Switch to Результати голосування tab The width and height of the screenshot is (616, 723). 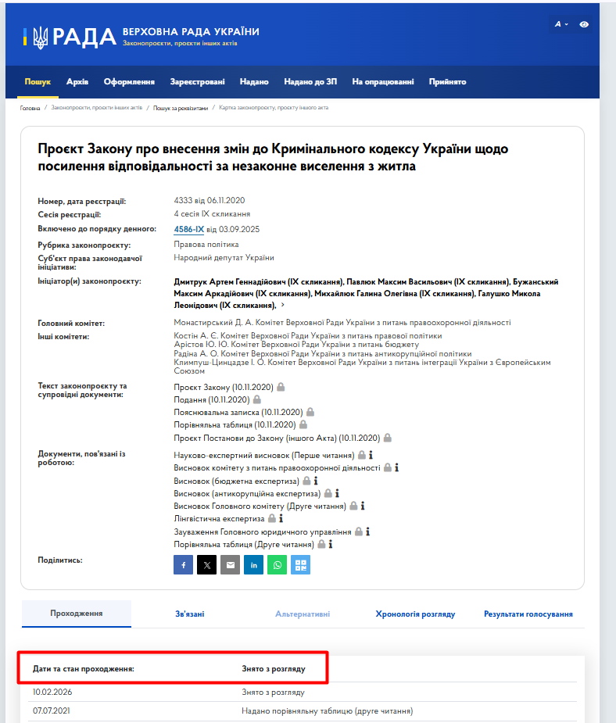pos(528,614)
